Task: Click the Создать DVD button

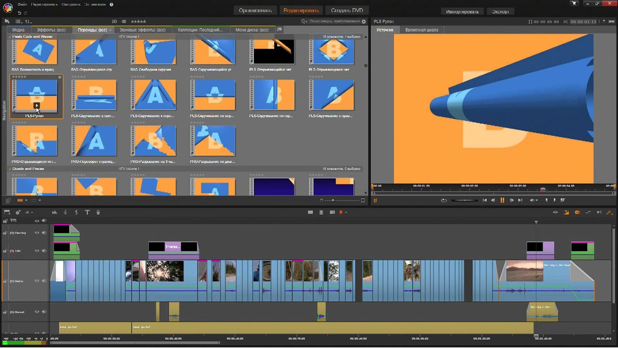Action: [x=347, y=10]
